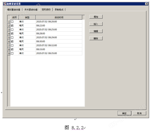This screenshot has height=131, width=150.
Task: Uncheck the 每天 08:22:00 row checkbox
Action: 12,26
